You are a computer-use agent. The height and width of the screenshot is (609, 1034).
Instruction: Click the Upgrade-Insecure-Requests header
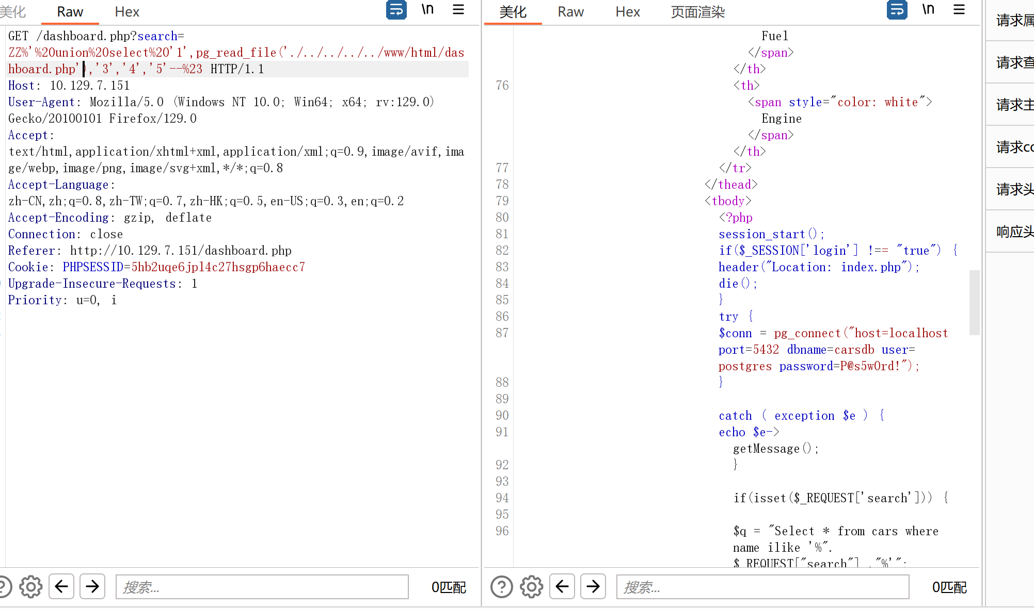(x=103, y=284)
